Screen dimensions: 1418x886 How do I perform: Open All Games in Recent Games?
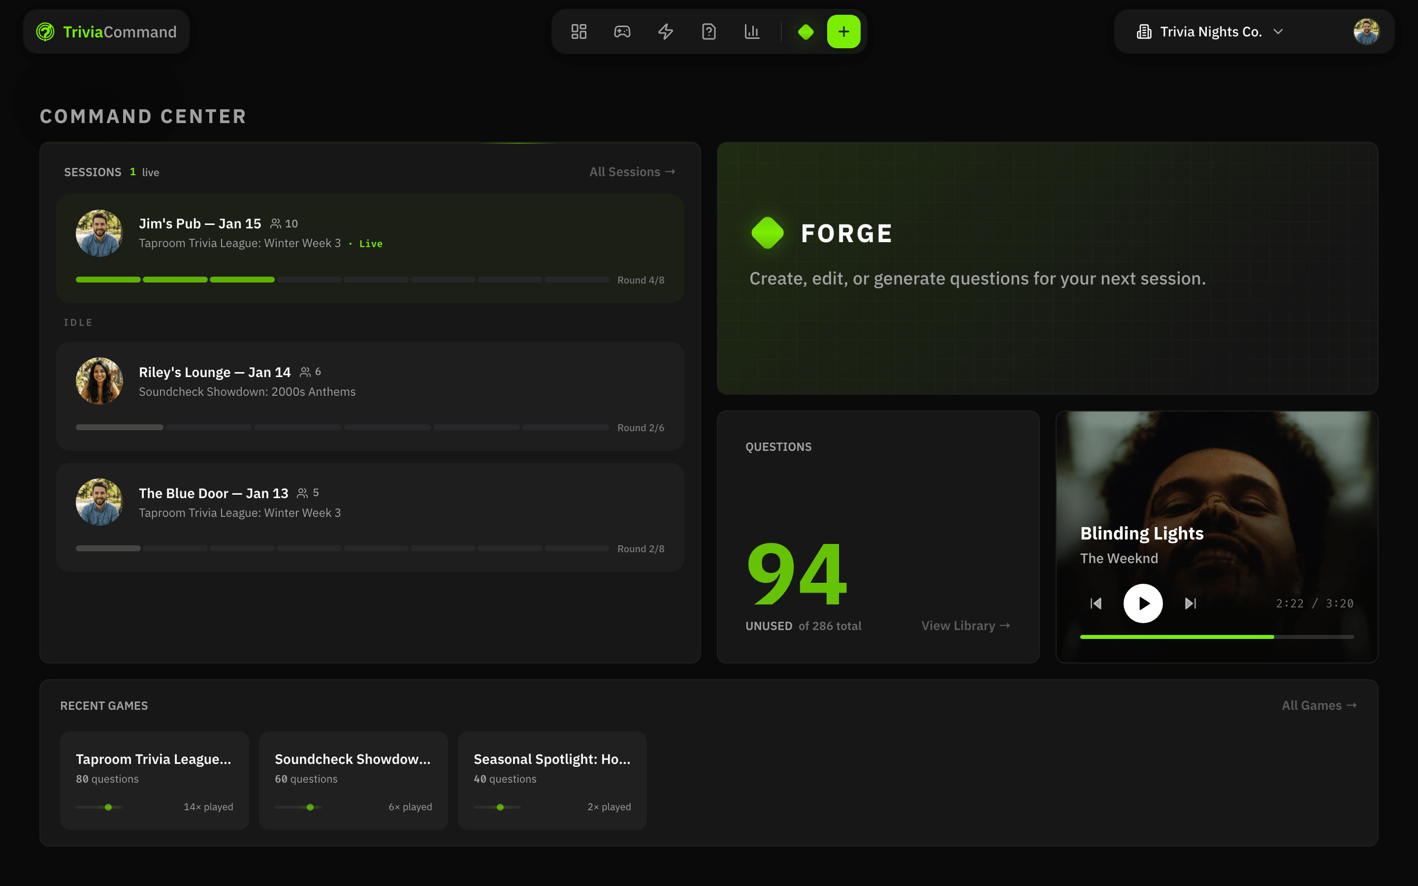1319,705
